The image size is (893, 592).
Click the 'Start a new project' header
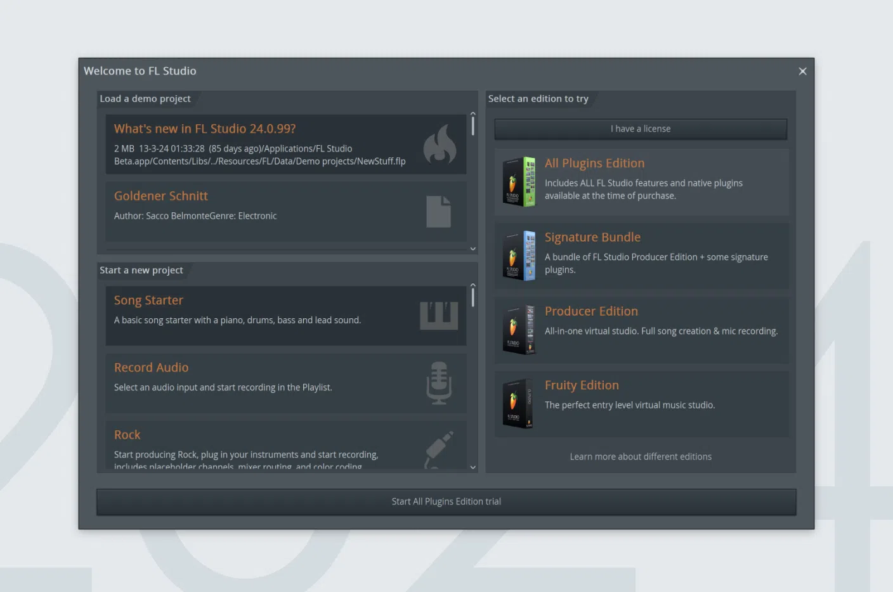click(x=141, y=270)
